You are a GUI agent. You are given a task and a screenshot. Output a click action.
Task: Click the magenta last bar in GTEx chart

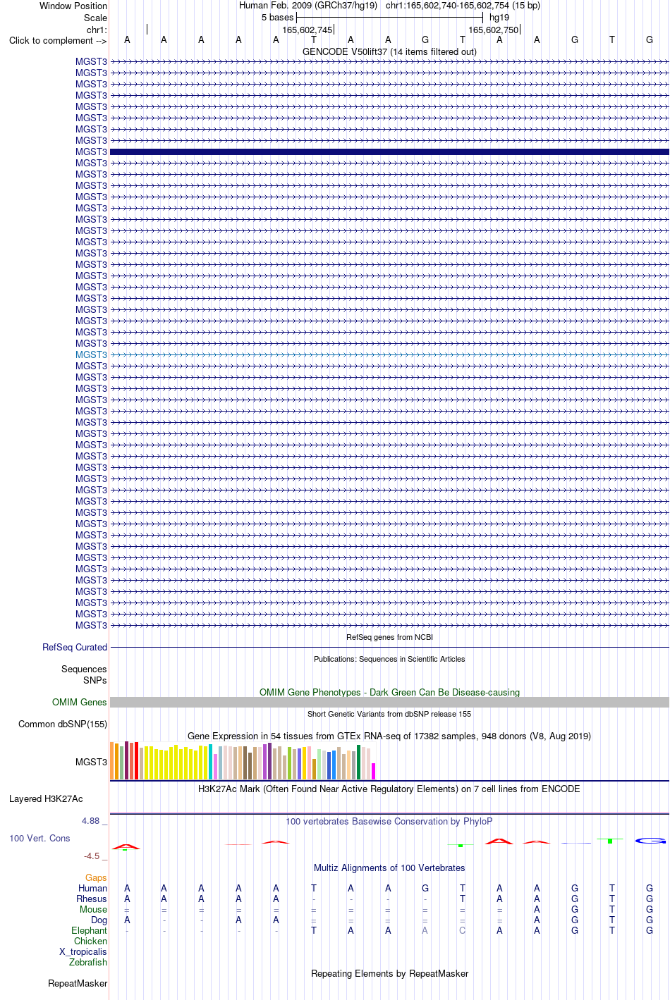point(373,771)
